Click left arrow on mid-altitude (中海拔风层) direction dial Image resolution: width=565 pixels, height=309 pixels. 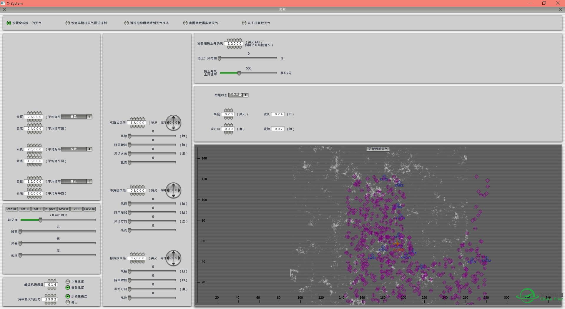[168, 190]
